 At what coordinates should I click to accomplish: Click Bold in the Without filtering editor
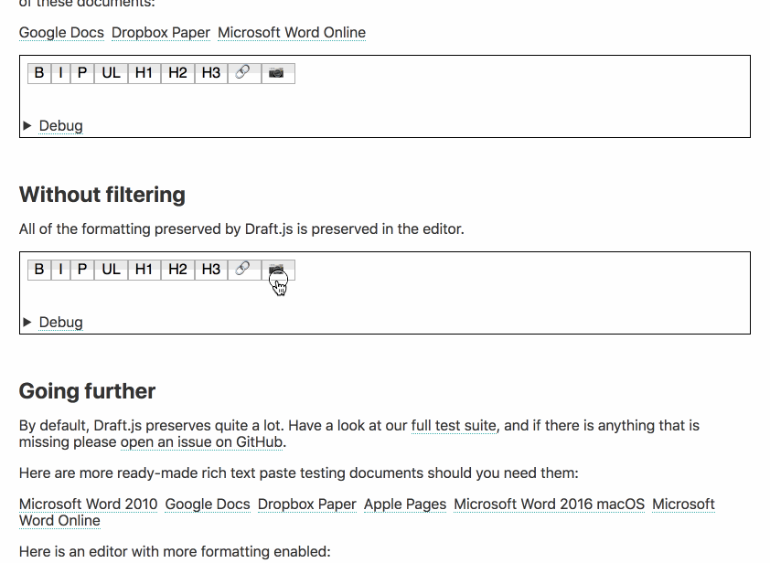click(x=39, y=270)
